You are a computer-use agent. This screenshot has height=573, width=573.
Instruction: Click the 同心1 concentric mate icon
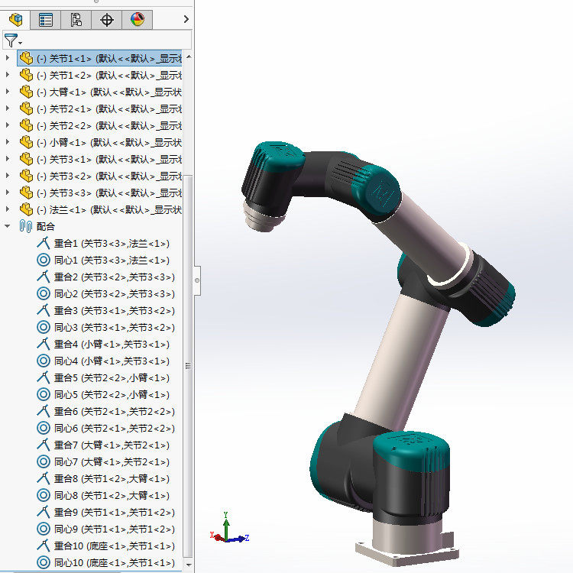[x=43, y=260]
